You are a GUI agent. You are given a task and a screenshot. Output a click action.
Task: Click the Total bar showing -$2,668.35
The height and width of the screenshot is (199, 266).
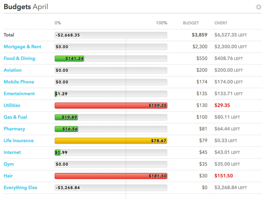111,35
